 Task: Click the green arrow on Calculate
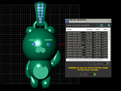pyautogui.click(x=95, y=74)
